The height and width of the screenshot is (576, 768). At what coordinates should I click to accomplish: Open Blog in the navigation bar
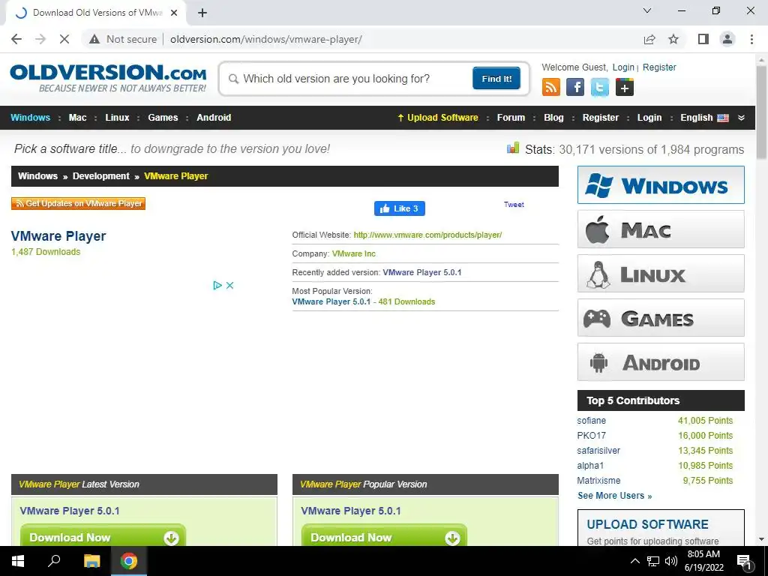coord(553,118)
